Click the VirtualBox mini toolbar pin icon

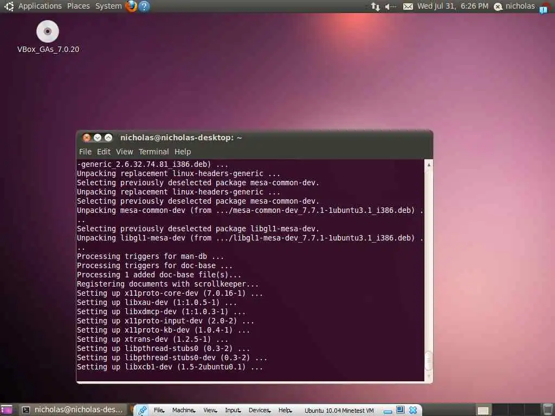142,410
